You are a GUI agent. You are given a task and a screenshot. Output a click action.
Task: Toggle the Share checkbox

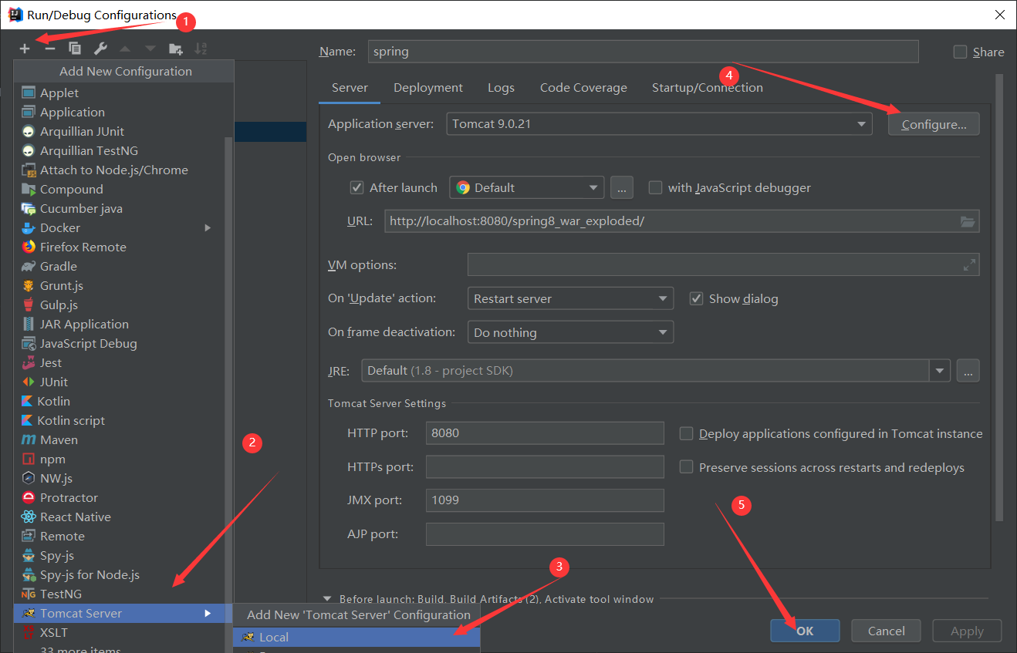[x=960, y=52]
